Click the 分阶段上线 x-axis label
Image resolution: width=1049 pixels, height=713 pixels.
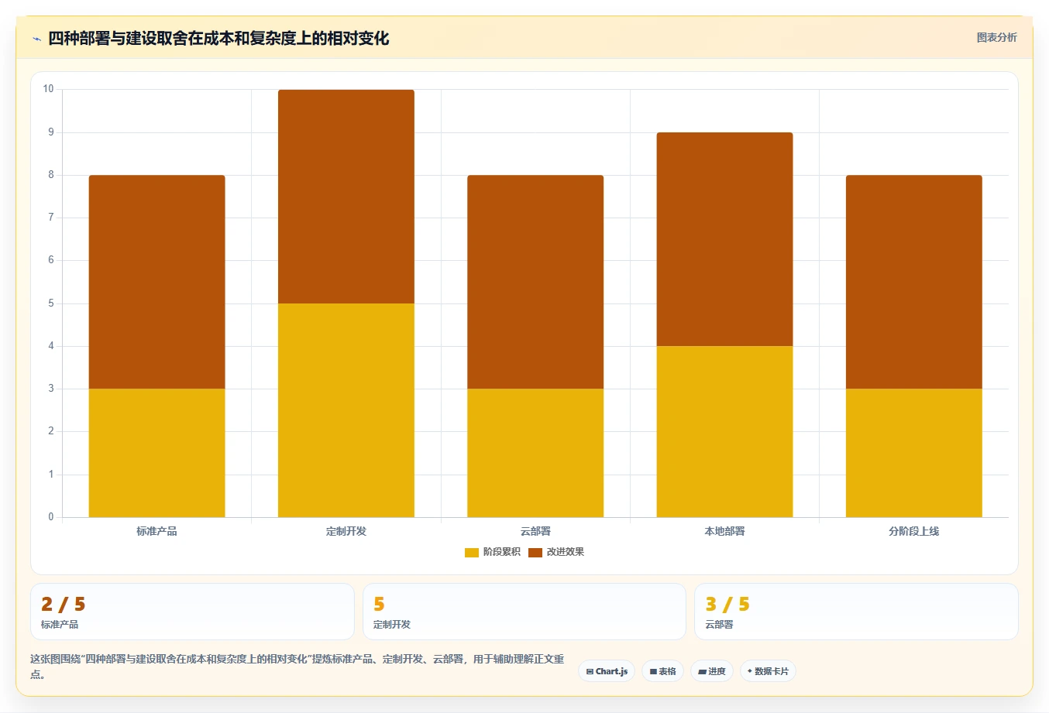[x=914, y=531]
